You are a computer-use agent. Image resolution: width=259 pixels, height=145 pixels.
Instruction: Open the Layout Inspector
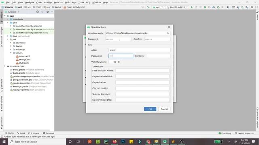pos(244,133)
